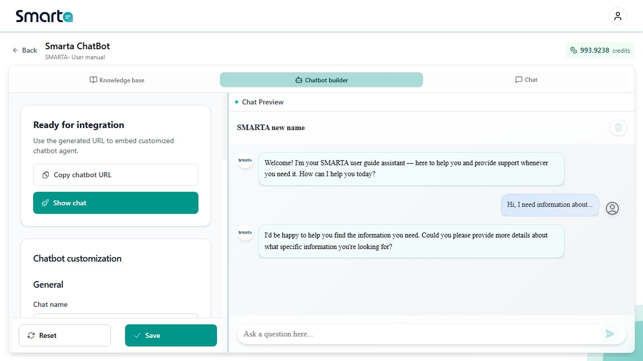Delete conversation with the trash icon
Viewport: 643px width, 361px height.
tap(618, 128)
